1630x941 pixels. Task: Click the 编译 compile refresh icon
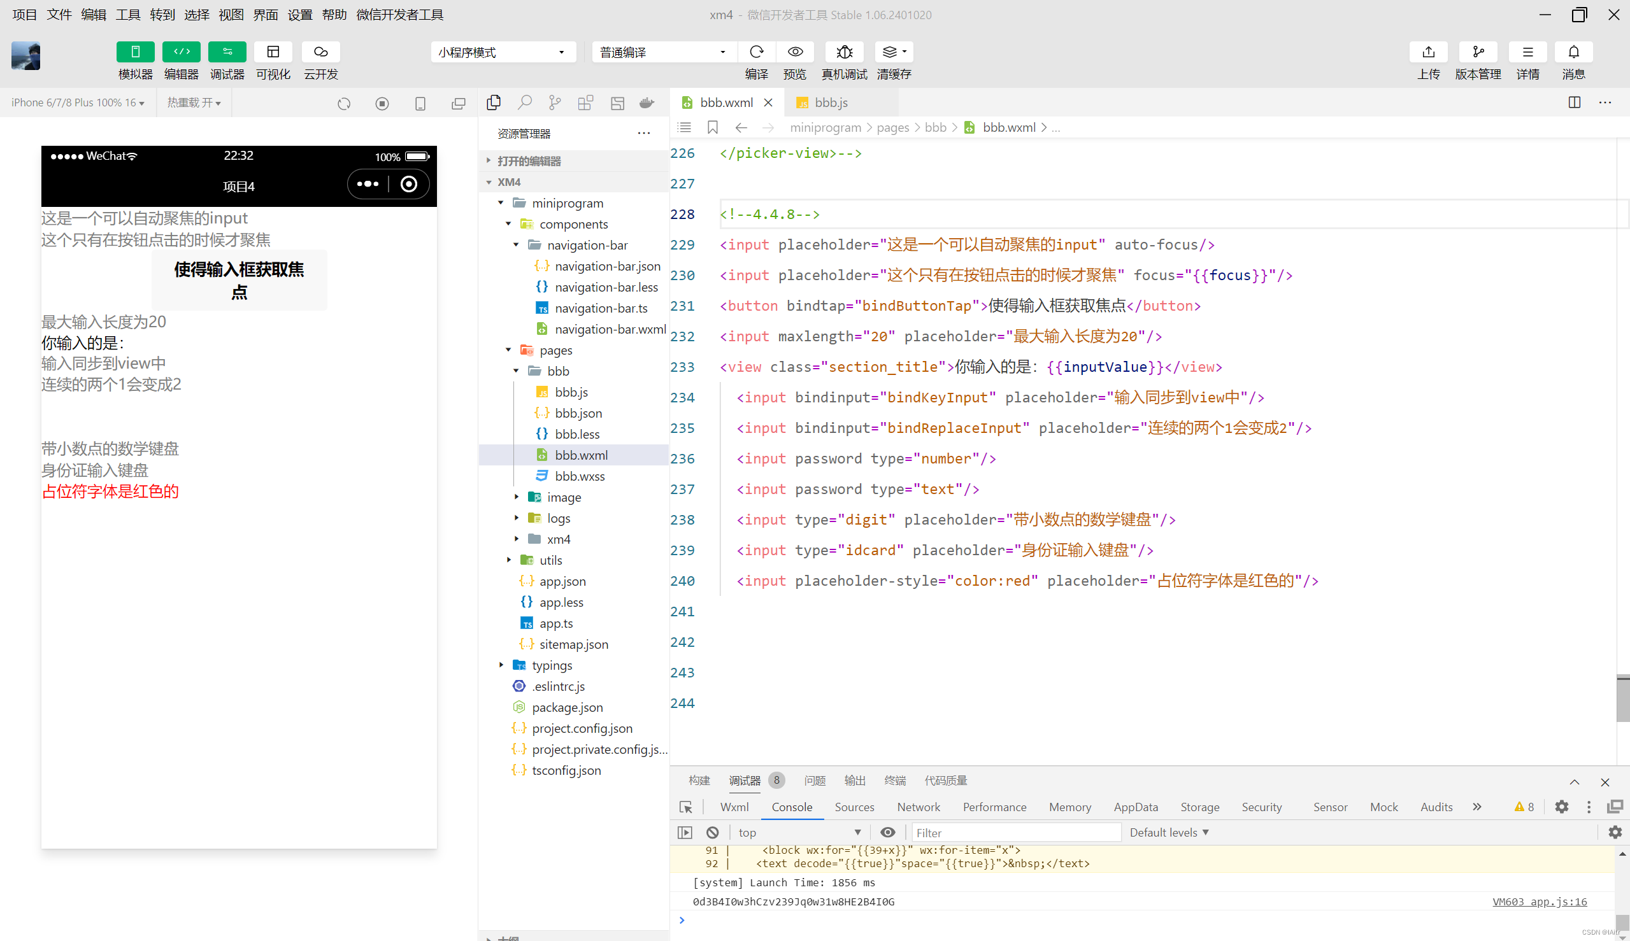tap(756, 52)
